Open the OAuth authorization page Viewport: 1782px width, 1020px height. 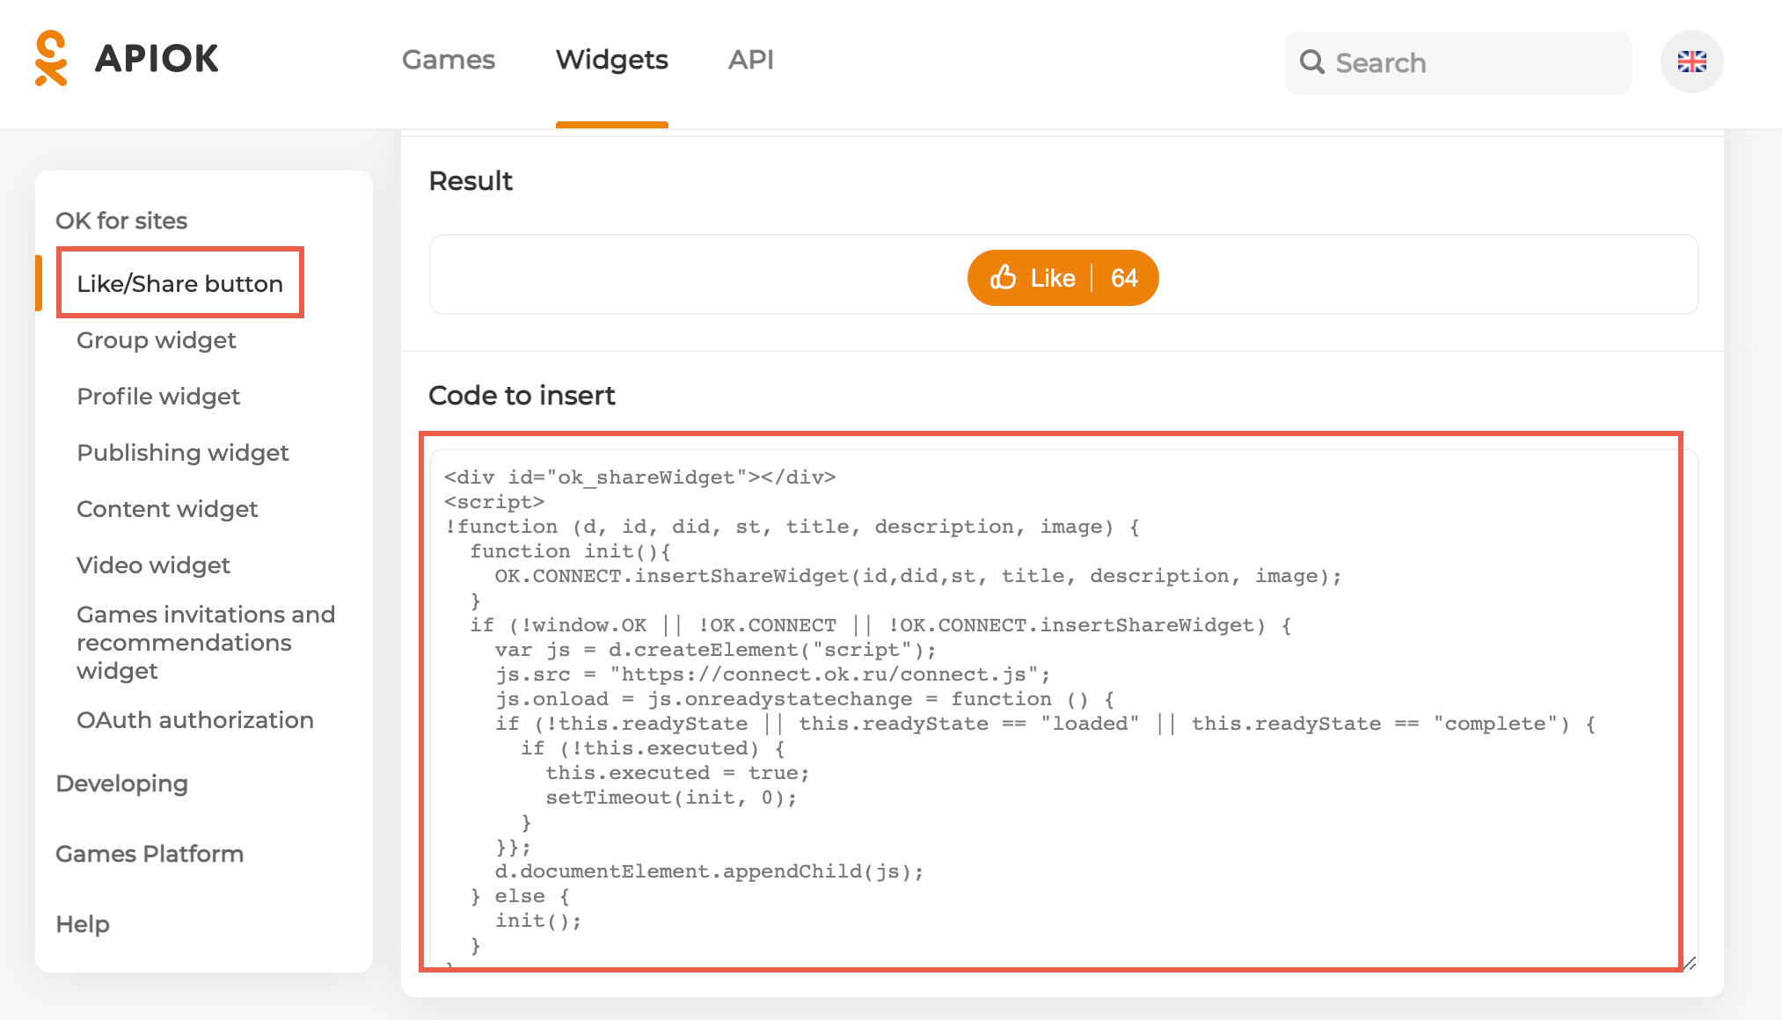pos(179,719)
